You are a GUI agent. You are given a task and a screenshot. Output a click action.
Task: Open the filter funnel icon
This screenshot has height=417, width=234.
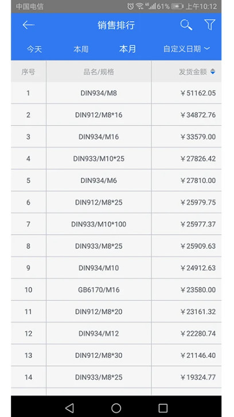(x=209, y=25)
